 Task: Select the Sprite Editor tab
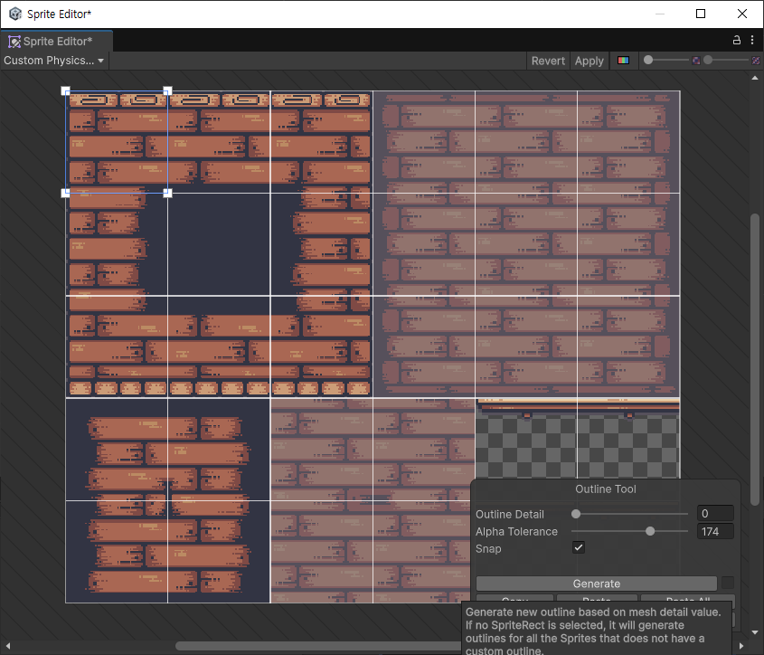[57, 42]
